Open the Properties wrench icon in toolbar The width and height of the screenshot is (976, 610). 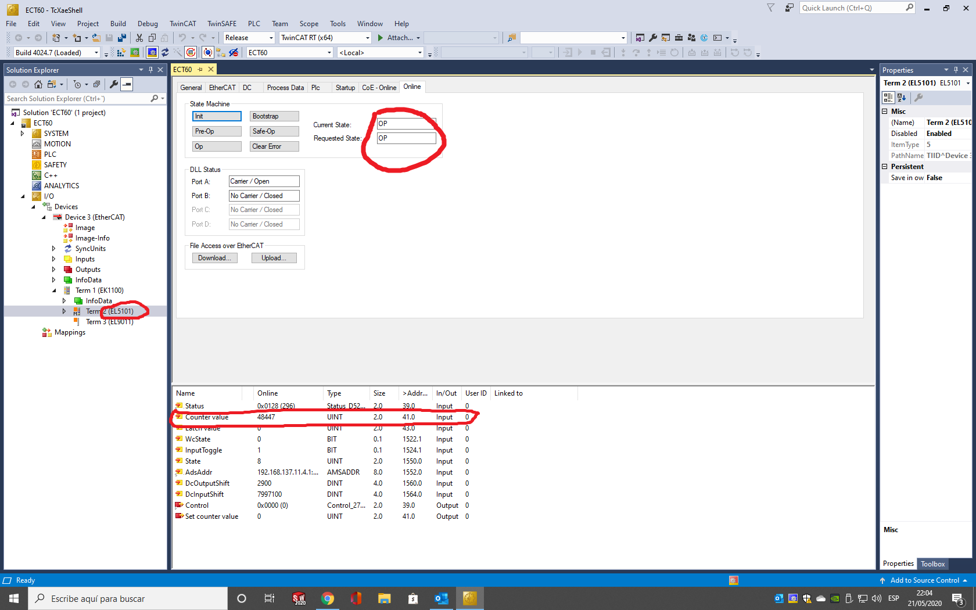point(653,38)
